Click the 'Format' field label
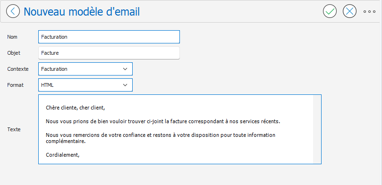The width and height of the screenshot is (382, 185). click(x=16, y=85)
